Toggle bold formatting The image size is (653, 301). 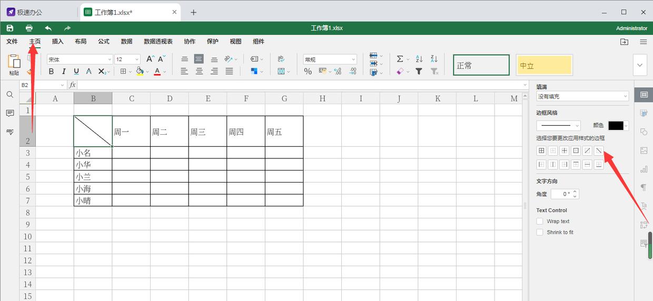pyautogui.click(x=51, y=72)
